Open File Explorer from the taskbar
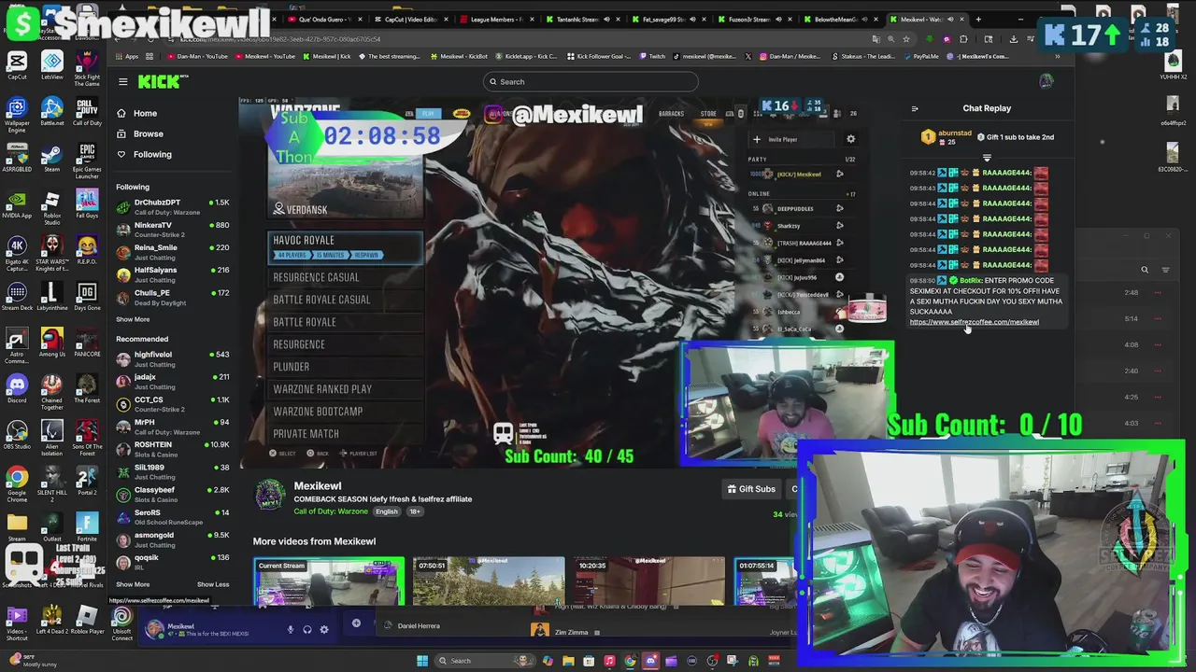The width and height of the screenshot is (1196, 672). point(568,661)
